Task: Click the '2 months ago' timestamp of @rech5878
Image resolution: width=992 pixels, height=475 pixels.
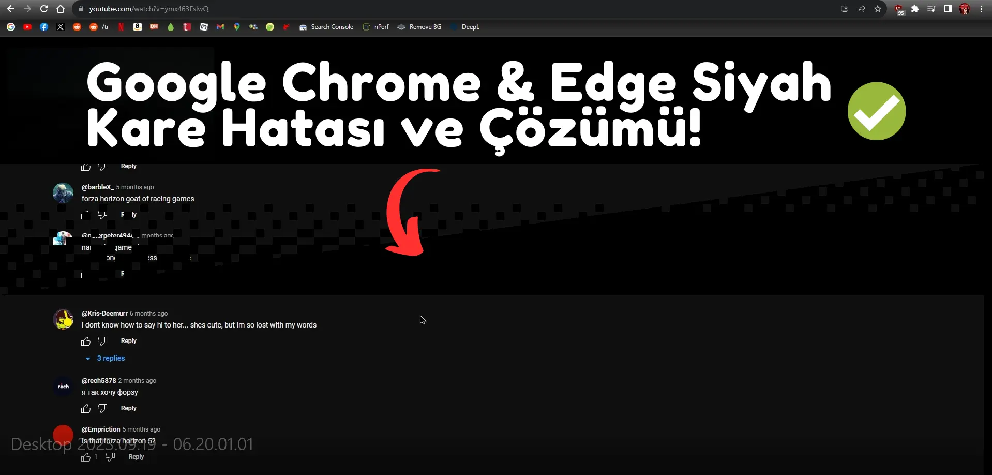Action: [x=137, y=381]
